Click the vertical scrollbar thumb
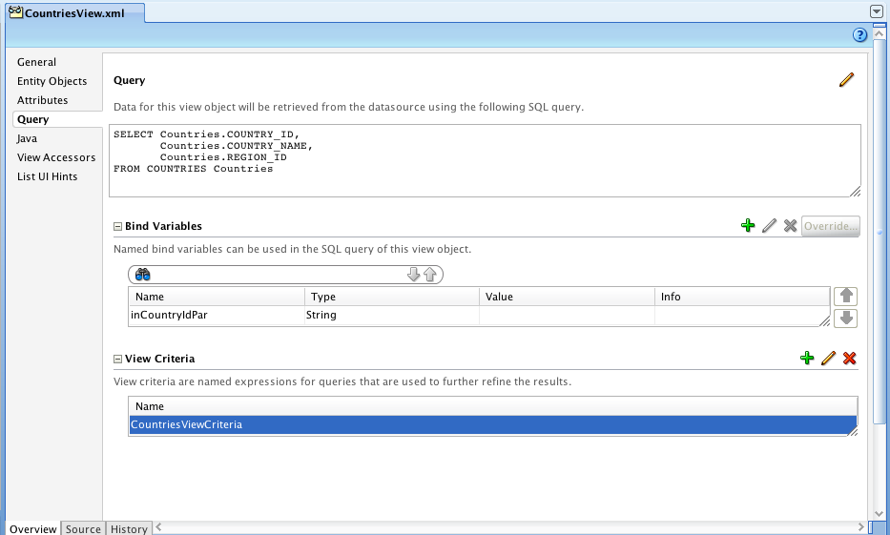 pyautogui.click(x=879, y=231)
